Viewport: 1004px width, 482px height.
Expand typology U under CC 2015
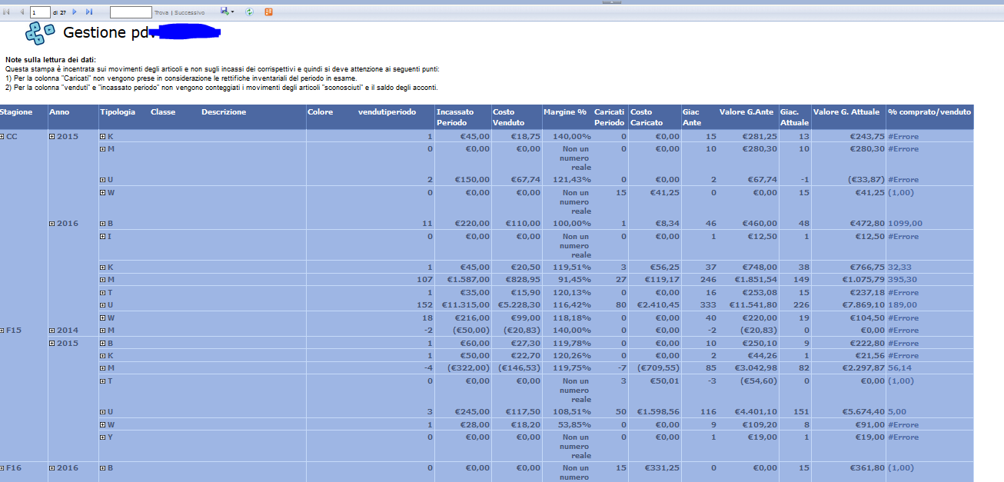pyautogui.click(x=102, y=180)
